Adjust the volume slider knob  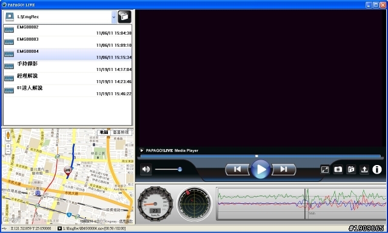tap(180, 169)
